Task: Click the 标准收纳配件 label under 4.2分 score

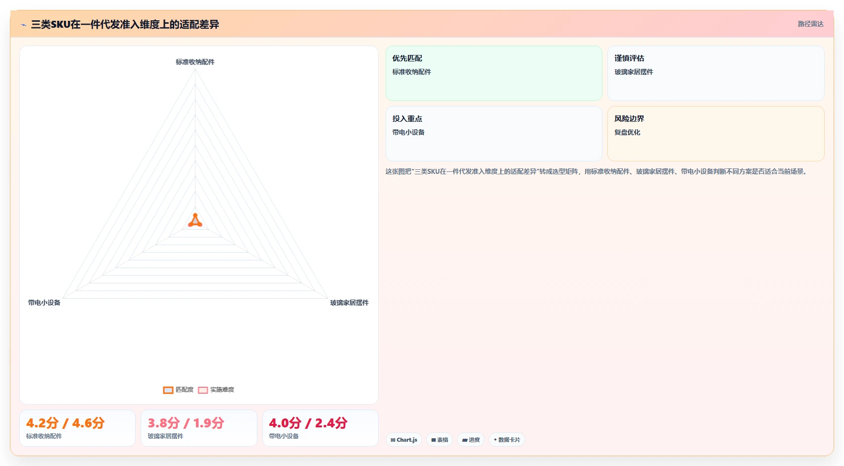Action: (x=44, y=436)
